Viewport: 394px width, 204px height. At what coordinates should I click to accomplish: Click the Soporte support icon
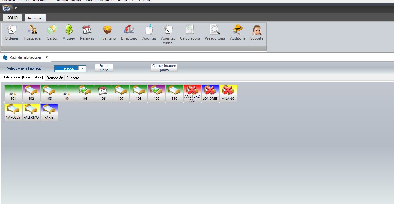pyautogui.click(x=257, y=30)
